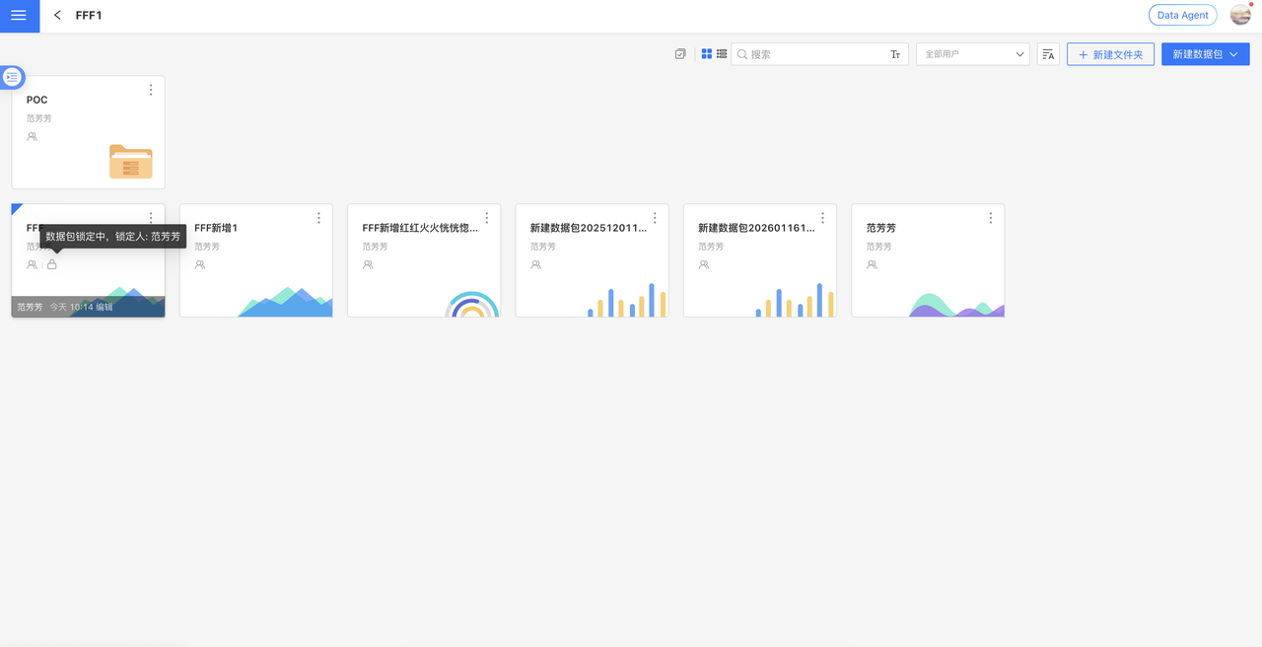Screen dimensions: 1262x647
Task: Click the 新建文件夹 button
Action: (x=1110, y=55)
